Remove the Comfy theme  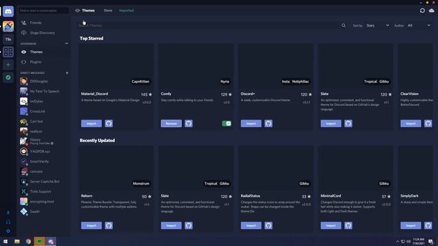(x=171, y=123)
